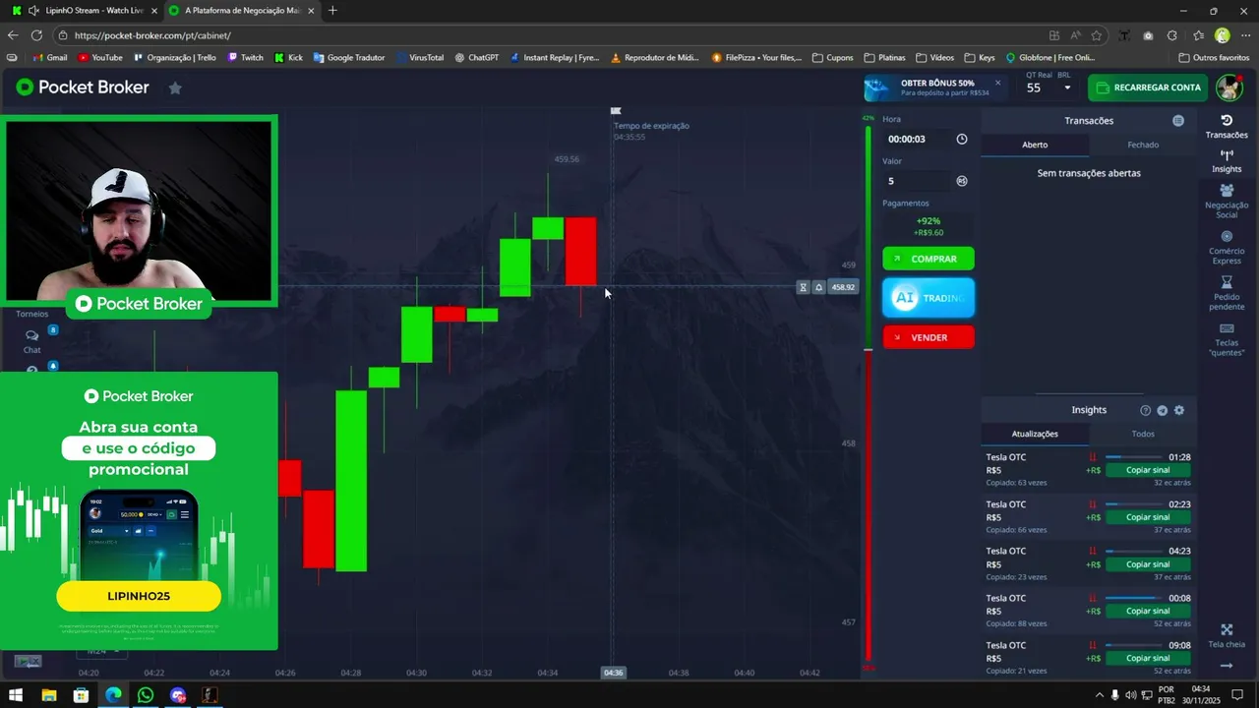Viewport: 1259px width, 708px height.
Task: Copy signal of Tesla OTC 01:28
Action: (x=1148, y=470)
